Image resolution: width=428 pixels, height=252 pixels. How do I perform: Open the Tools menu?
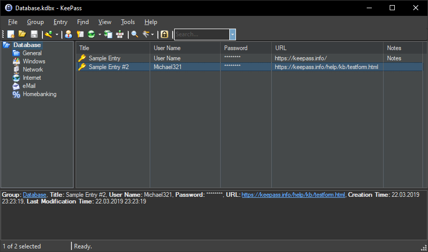(x=128, y=22)
